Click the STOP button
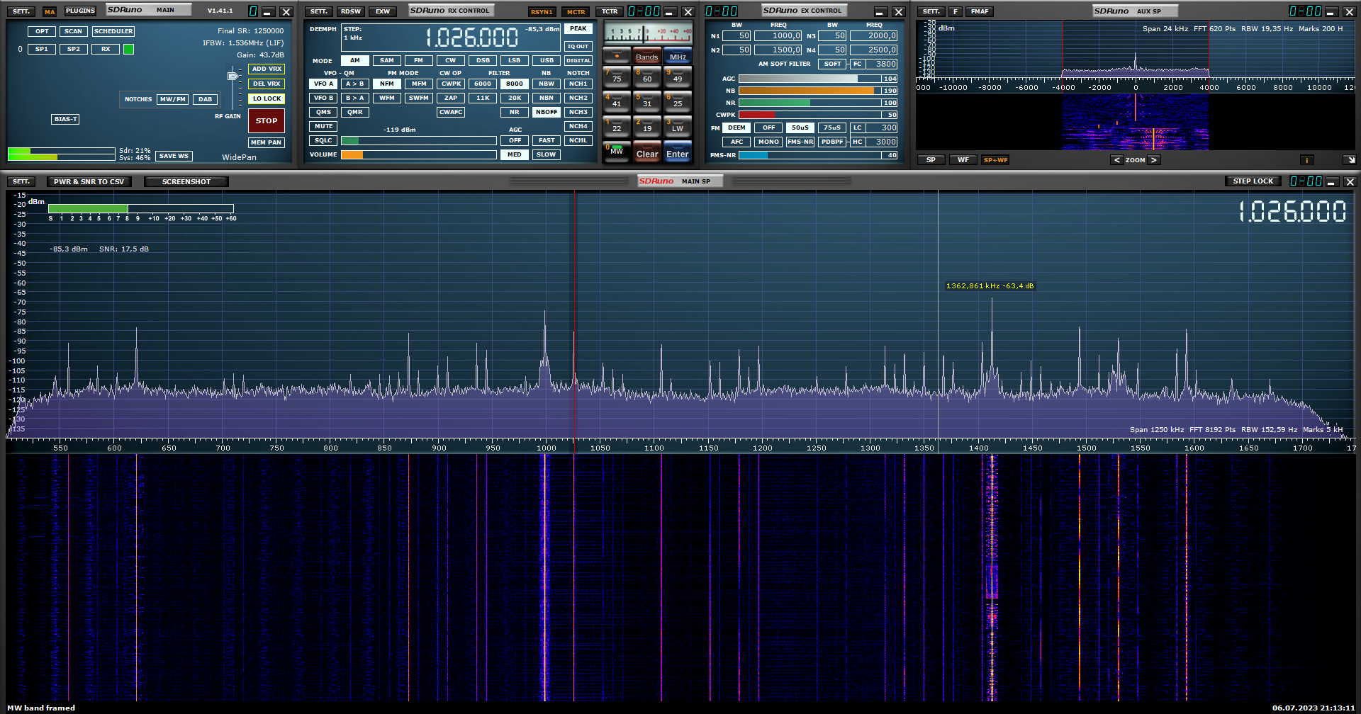Screen dimensions: 1361x714 (267, 121)
